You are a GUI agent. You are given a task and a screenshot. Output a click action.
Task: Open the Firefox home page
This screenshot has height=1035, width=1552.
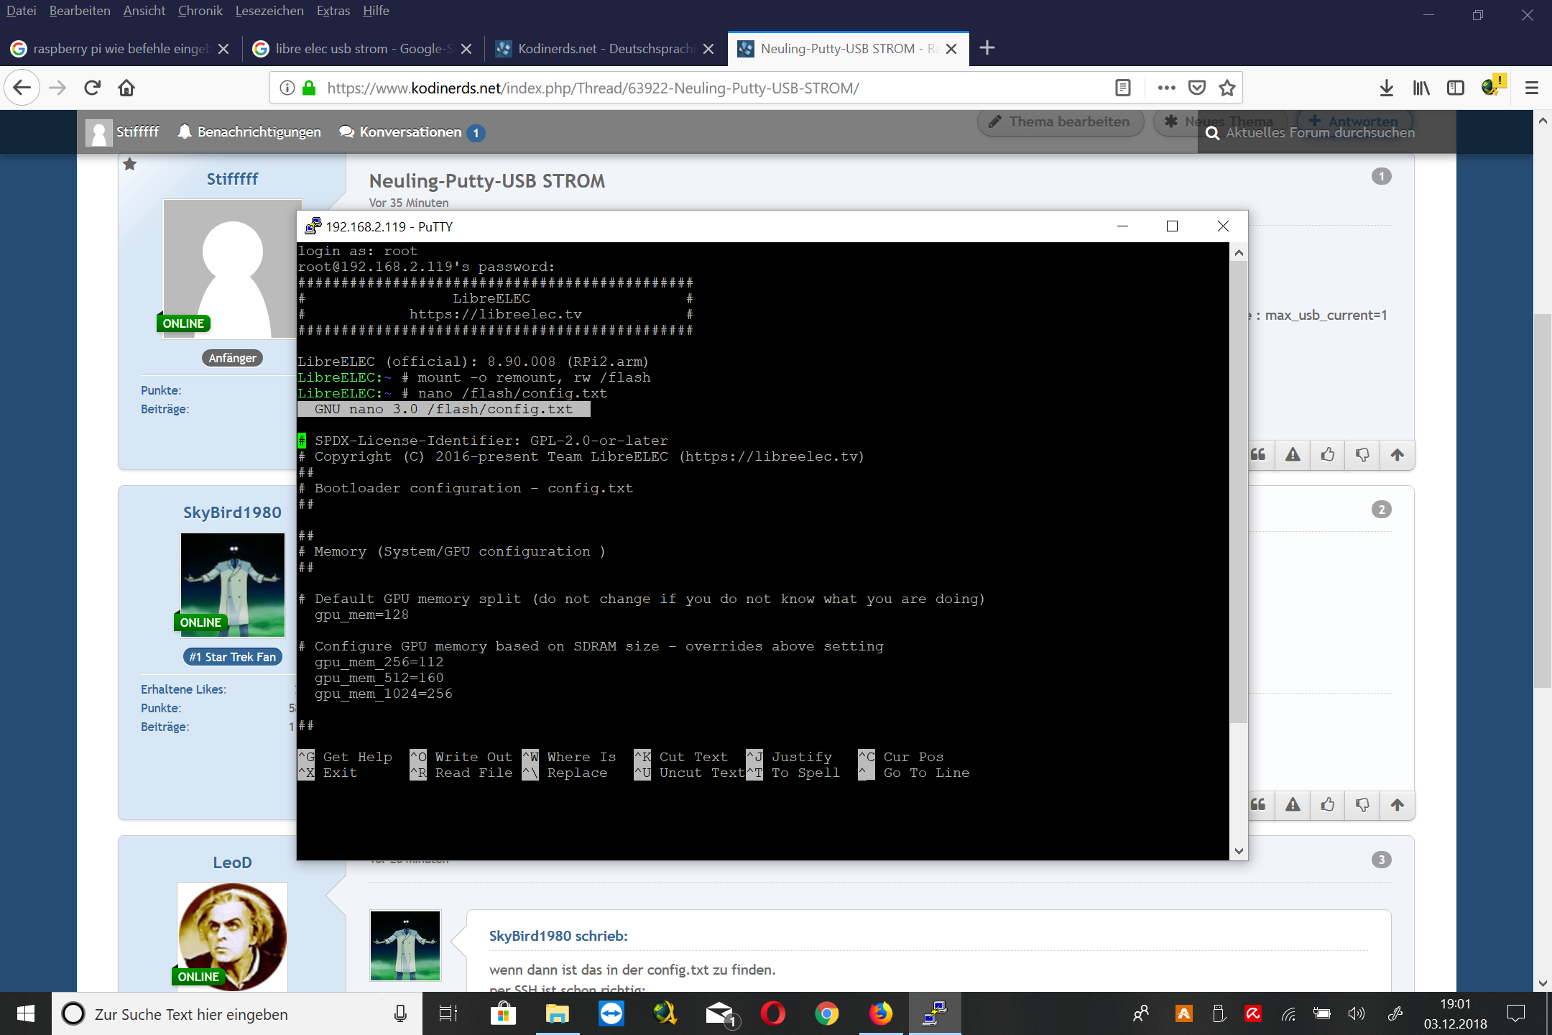click(126, 88)
